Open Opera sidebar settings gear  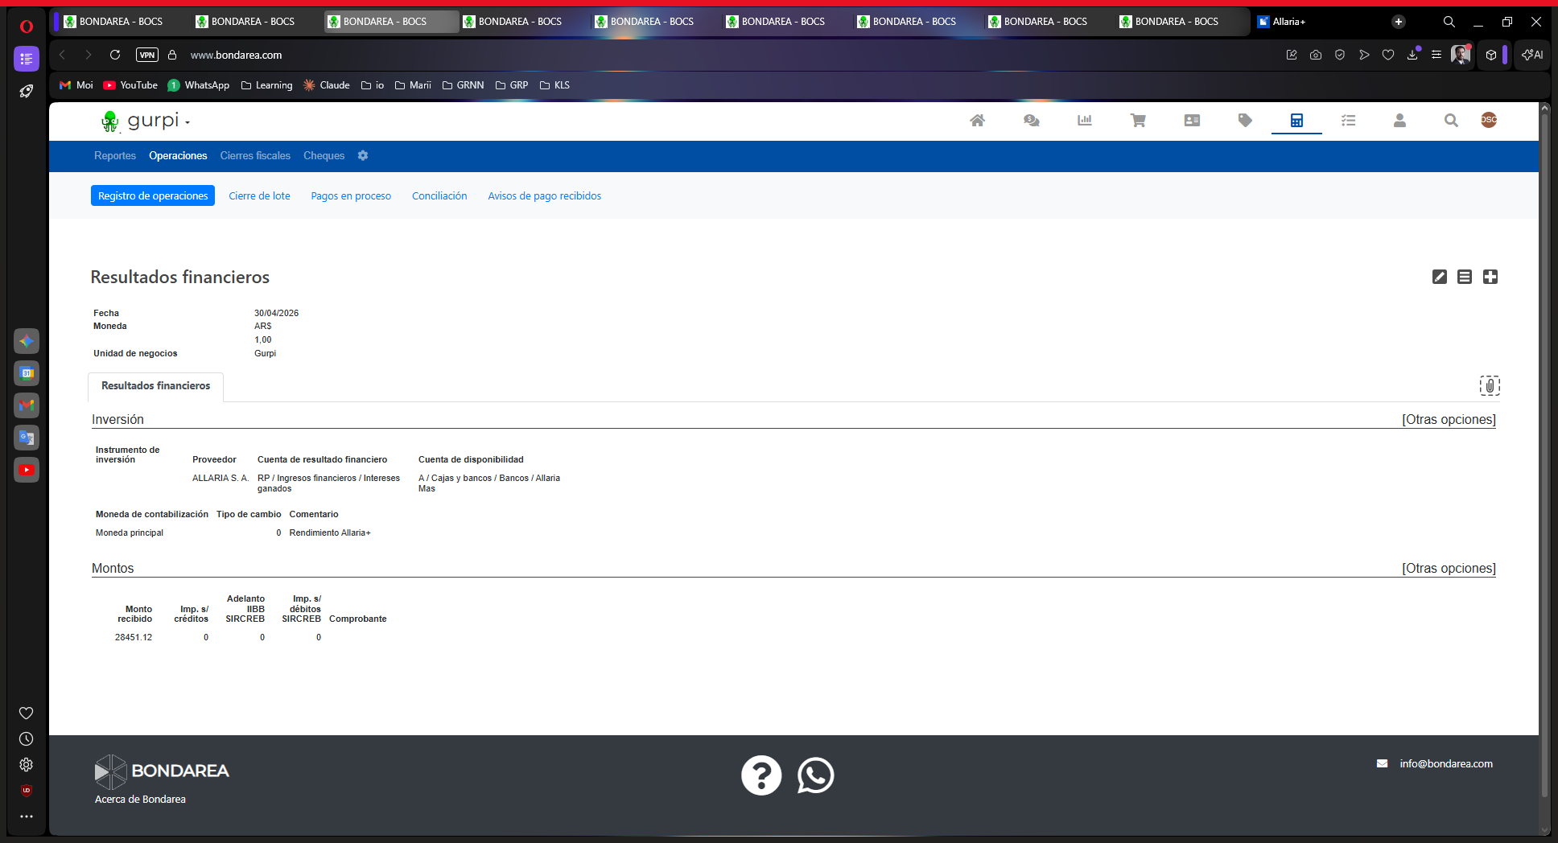pyautogui.click(x=27, y=765)
